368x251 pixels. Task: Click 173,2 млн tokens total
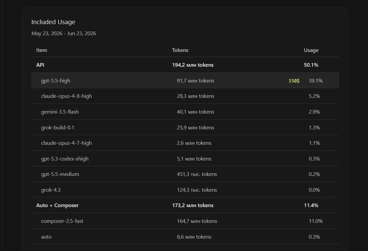point(193,205)
